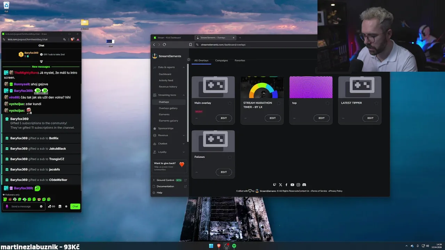Edit the LATEST TIPPER overlay
445x250 pixels.
370,118
